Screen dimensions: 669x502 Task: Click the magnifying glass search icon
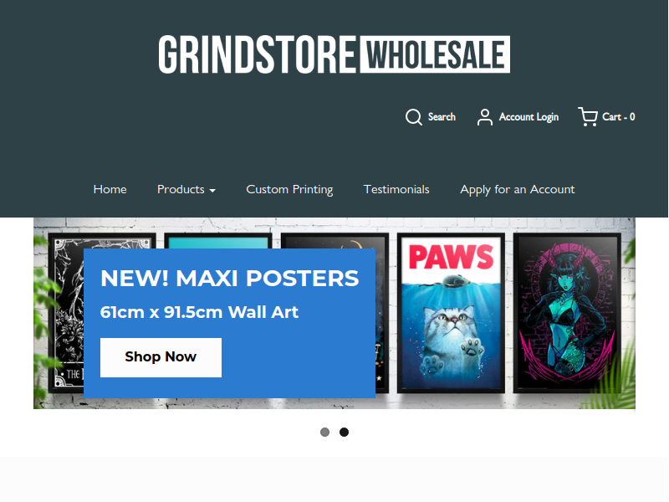(413, 117)
